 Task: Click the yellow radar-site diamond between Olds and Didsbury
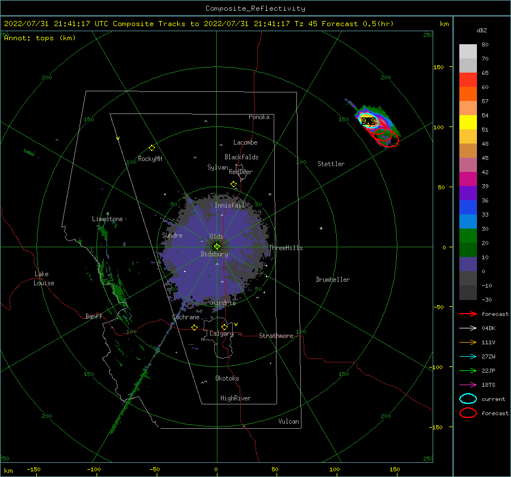(217, 247)
